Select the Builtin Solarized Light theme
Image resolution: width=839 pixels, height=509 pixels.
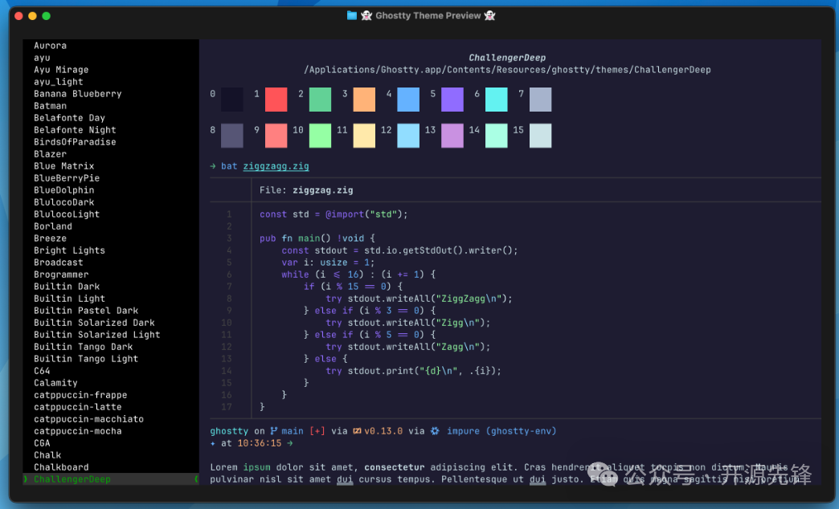pyautogui.click(x=97, y=334)
